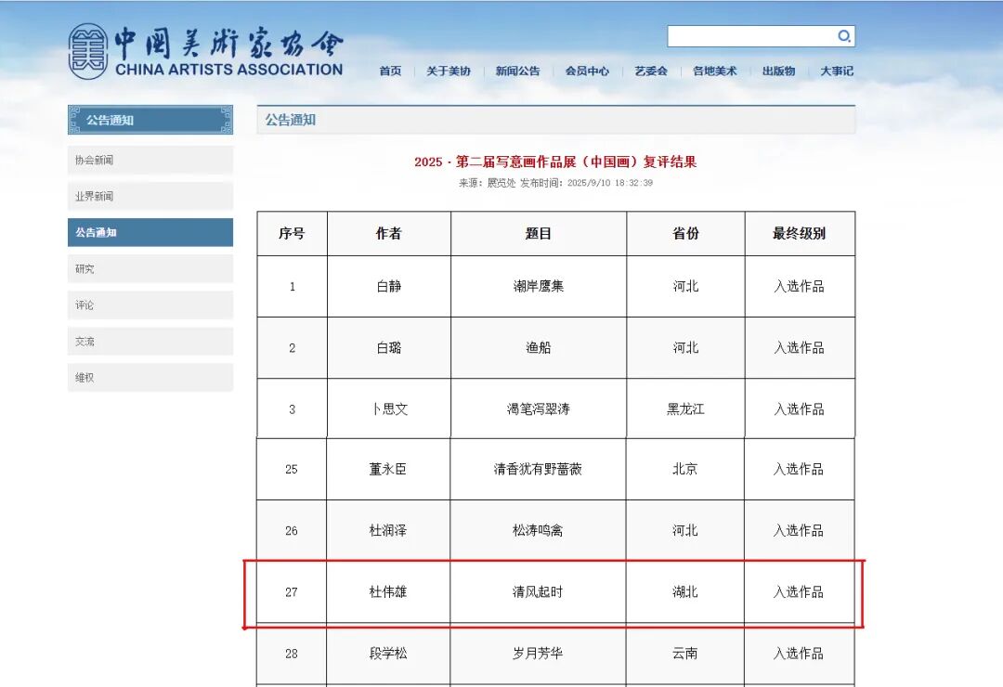1003x687 pixels.
Task: Select the highlighted 公告通知 sidebar tab
Action: (150, 232)
